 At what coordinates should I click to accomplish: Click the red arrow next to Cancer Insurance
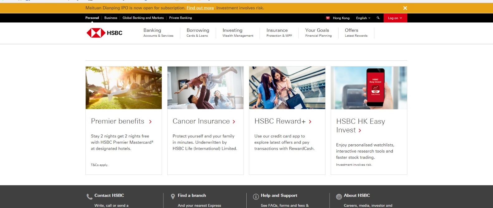point(234,122)
